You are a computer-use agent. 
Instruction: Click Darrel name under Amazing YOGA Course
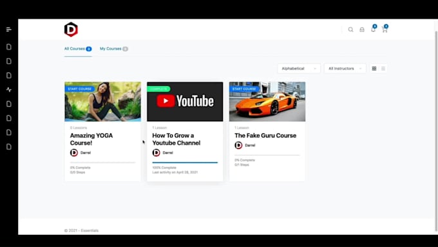tap(86, 153)
